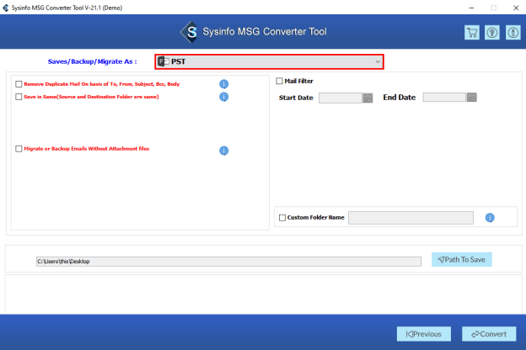Viewport: 526px width, 350px height.
Task: Toggle the Custom Folder Name checkbox
Action: coord(282,218)
